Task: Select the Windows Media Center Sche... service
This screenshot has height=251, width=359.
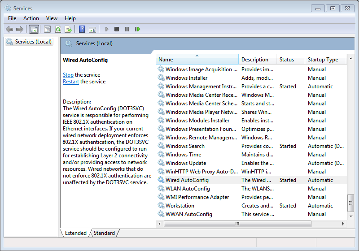Action: click(x=251, y=104)
